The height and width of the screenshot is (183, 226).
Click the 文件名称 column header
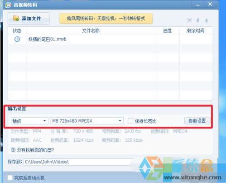(91, 31)
